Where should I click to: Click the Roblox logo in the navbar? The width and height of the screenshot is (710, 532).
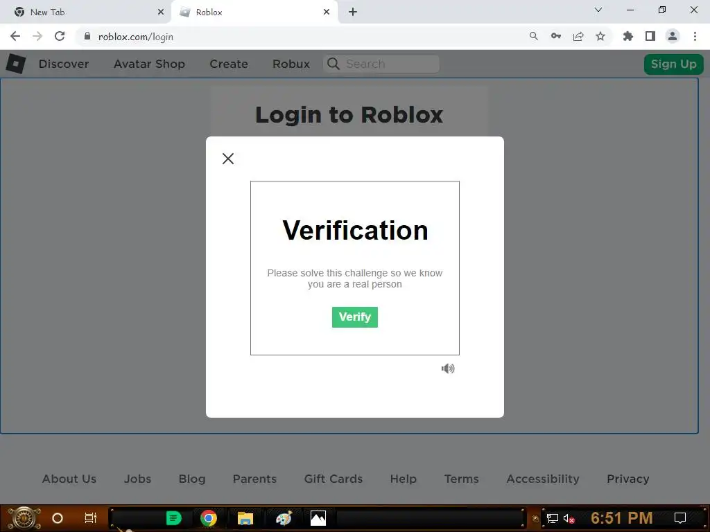[x=16, y=63]
